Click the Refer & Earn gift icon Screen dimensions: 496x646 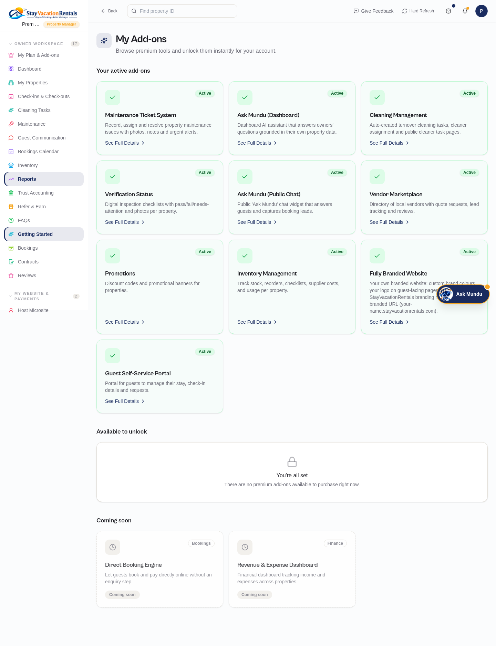pyautogui.click(x=11, y=207)
